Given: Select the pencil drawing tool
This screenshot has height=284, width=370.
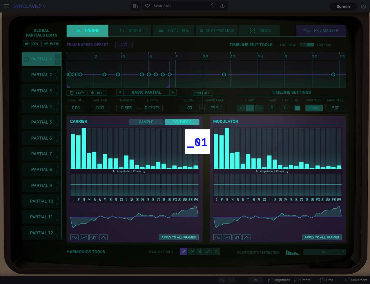Looking at the screenshot, I should click(x=184, y=252).
